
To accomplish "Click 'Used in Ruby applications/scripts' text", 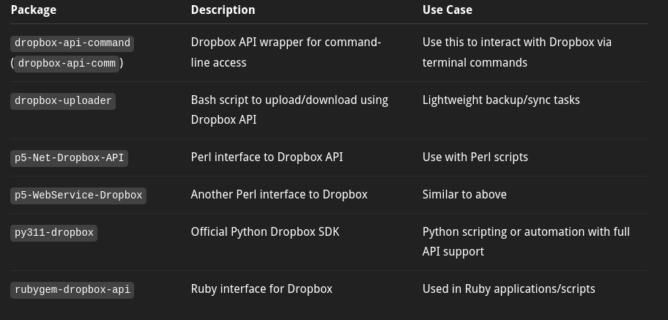I will point(508,289).
